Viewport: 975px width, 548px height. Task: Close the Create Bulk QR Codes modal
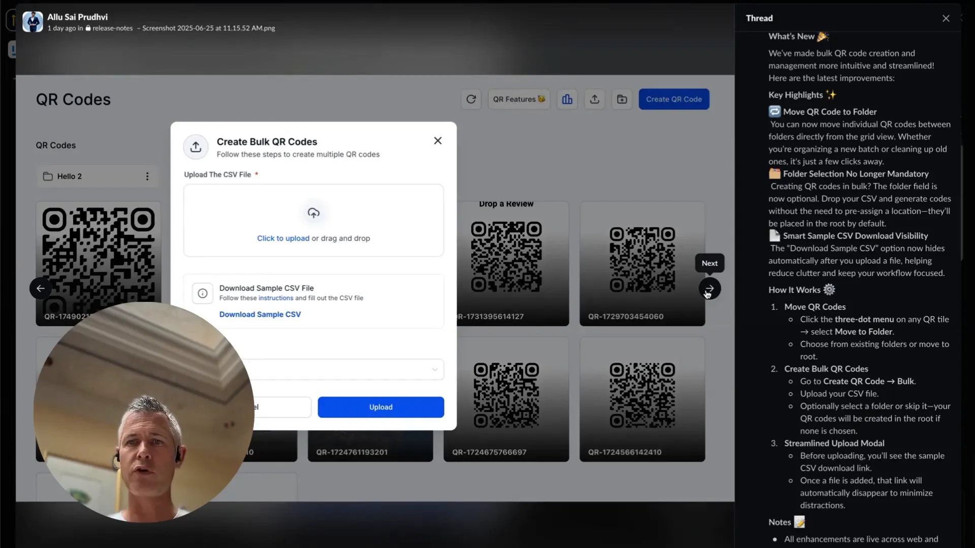[438, 141]
